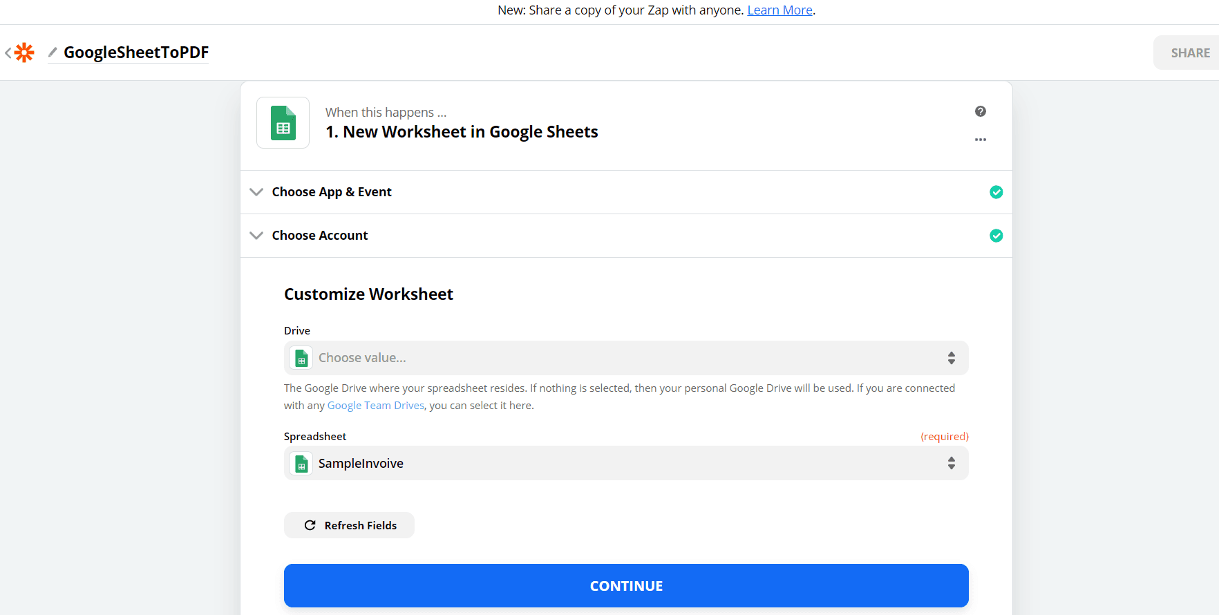Viewport: 1219px width, 615px height.
Task: Click the refresh icon inside Refresh Fields
Action: point(310,525)
